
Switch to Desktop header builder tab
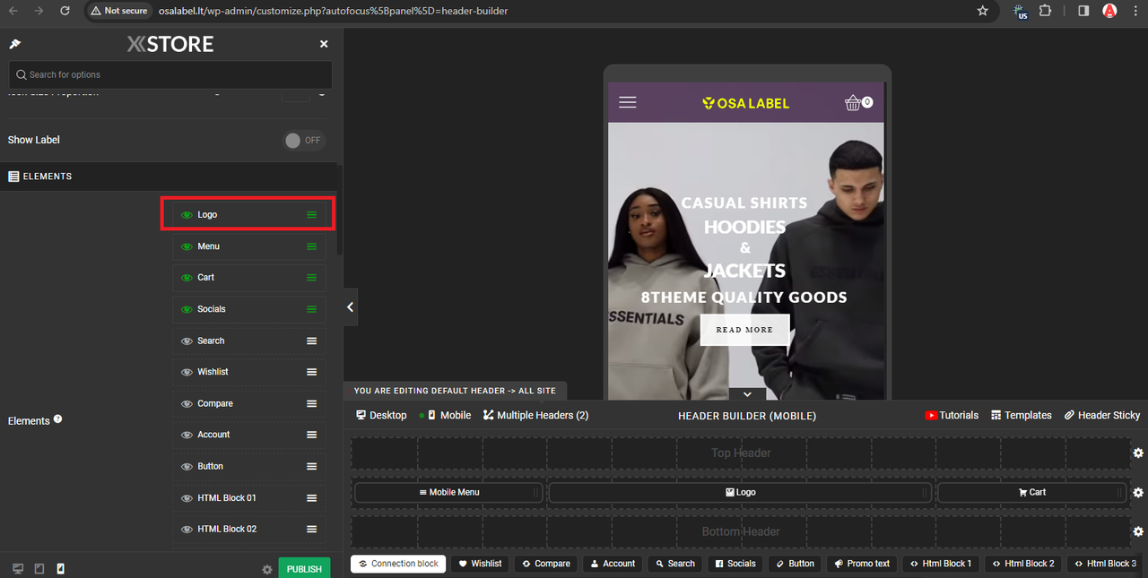pyautogui.click(x=381, y=415)
